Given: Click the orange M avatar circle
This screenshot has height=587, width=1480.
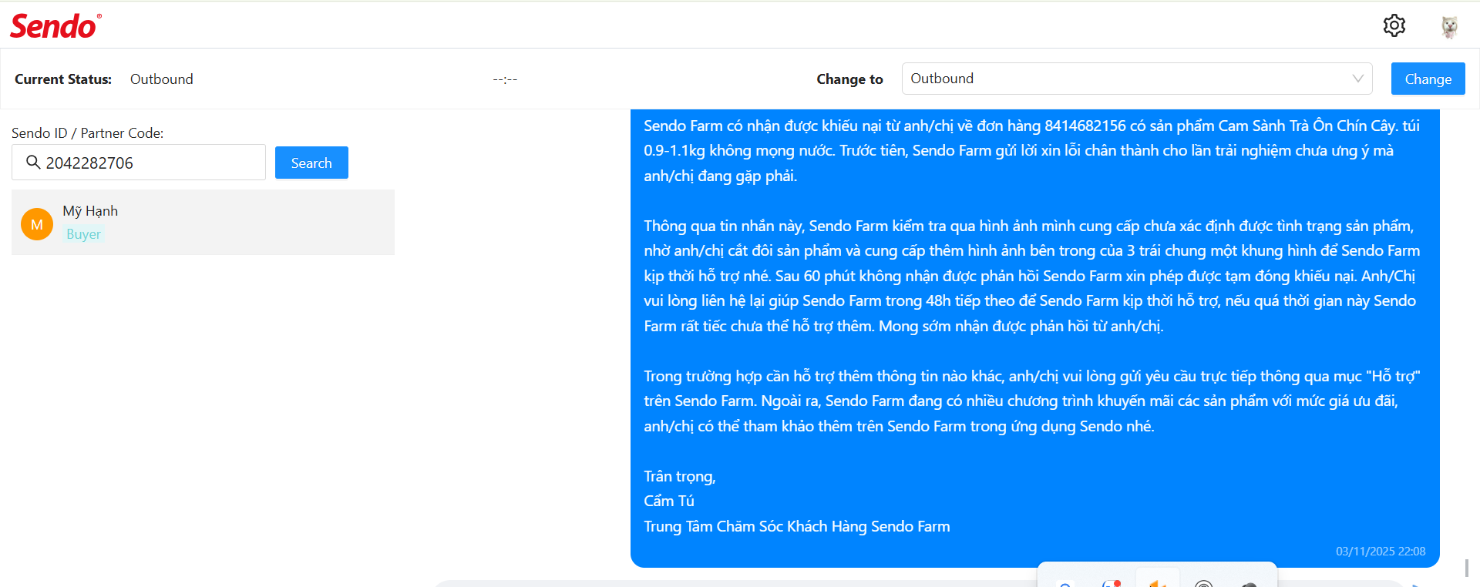Looking at the screenshot, I should [37, 224].
